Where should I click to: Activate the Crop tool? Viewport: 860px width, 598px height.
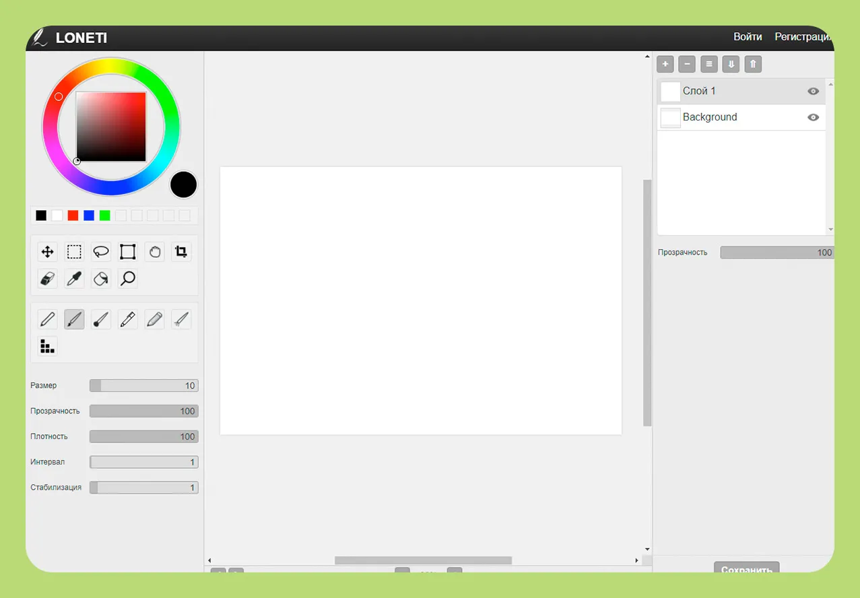(x=181, y=252)
